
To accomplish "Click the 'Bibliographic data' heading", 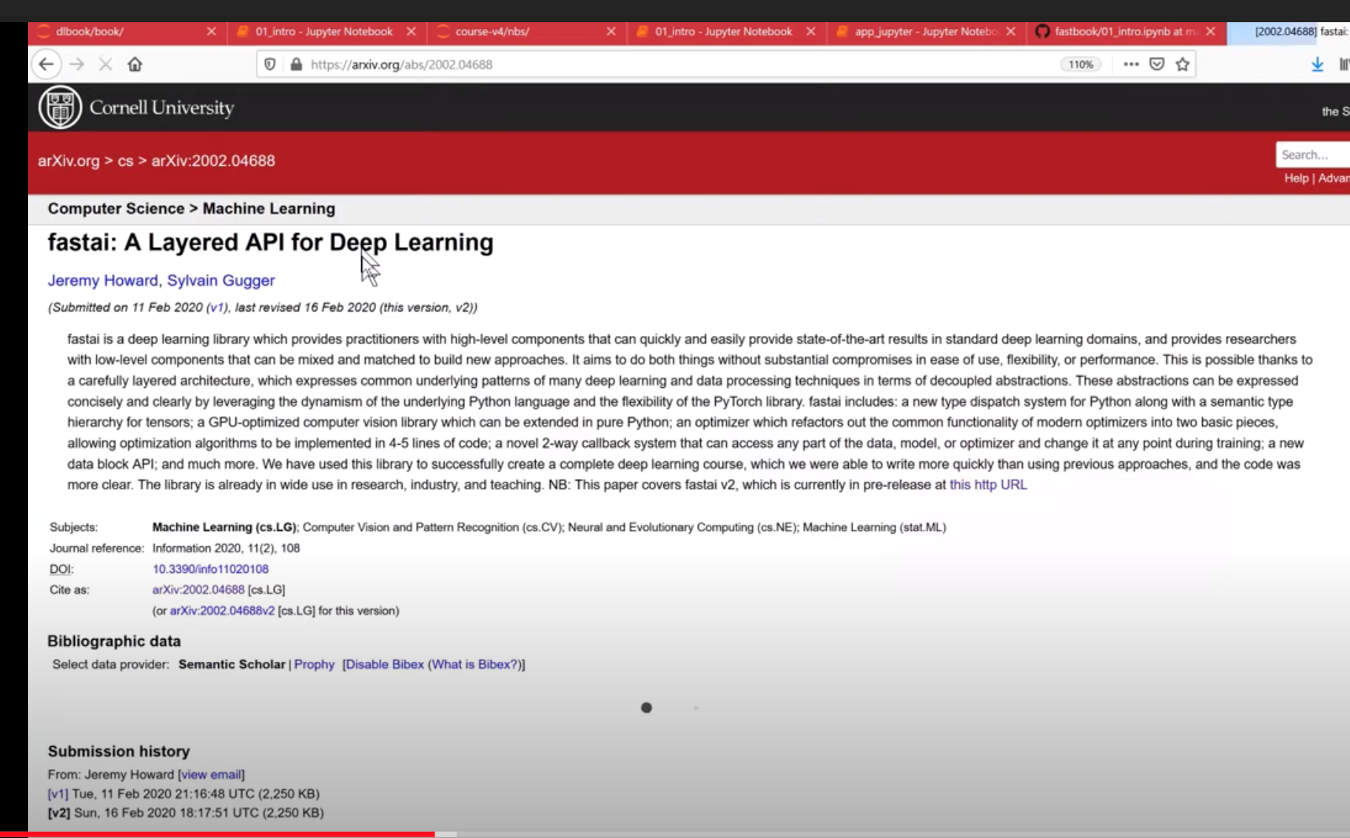I will 114,641.
